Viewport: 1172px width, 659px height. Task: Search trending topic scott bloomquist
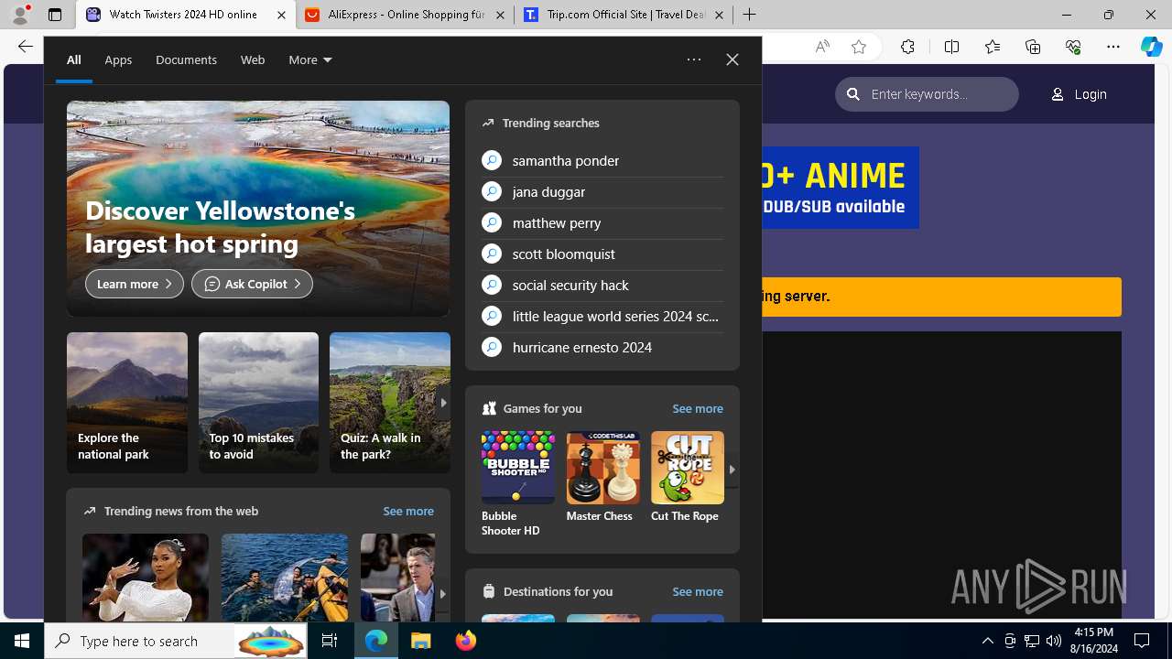[602, 254]
